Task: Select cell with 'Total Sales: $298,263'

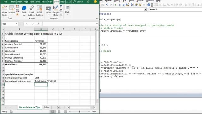Action: click(41, 81)
